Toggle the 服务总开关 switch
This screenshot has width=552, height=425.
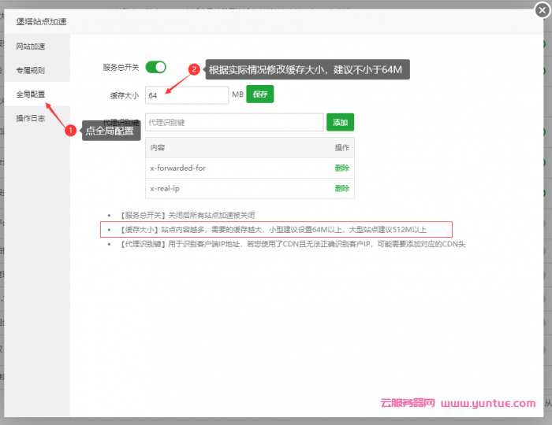pyautogui.click(x=155, y=68)
